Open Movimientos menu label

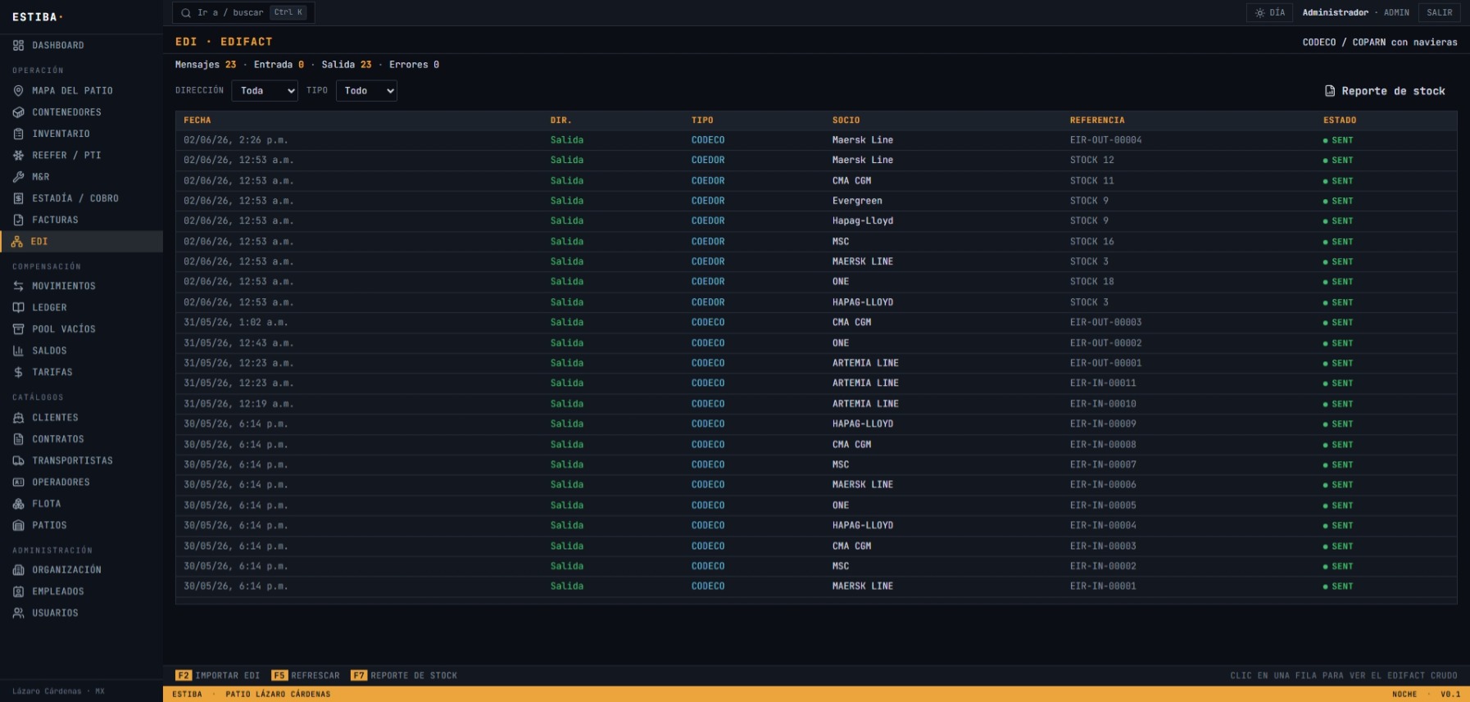click(64, 286)
